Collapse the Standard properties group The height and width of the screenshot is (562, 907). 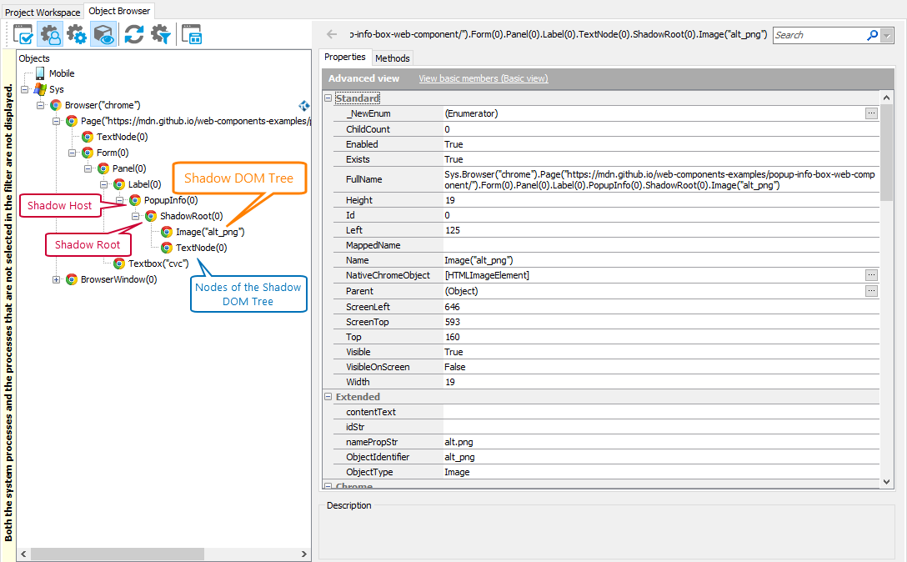pyautogui.click(x=328, y=98)
